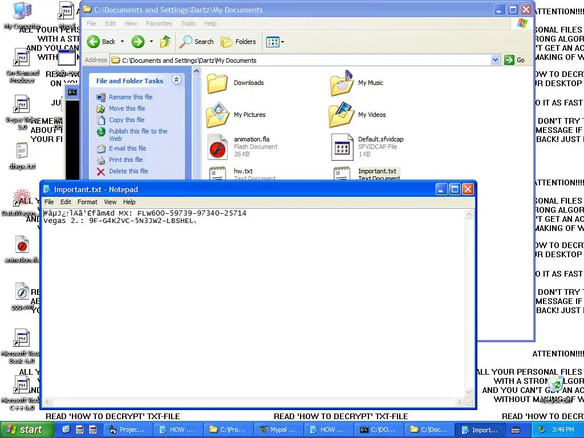
Task: Click the Notepad vertical scroll-down arrow
Action: tap(469, 392)
